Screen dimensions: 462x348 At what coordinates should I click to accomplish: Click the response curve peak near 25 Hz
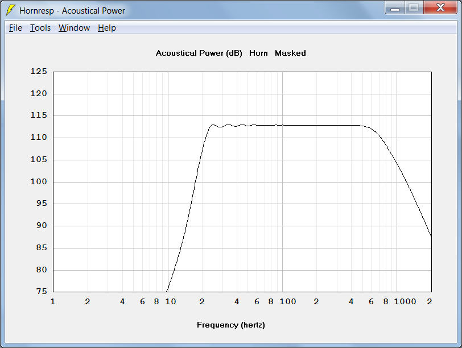tap(213, 125)
